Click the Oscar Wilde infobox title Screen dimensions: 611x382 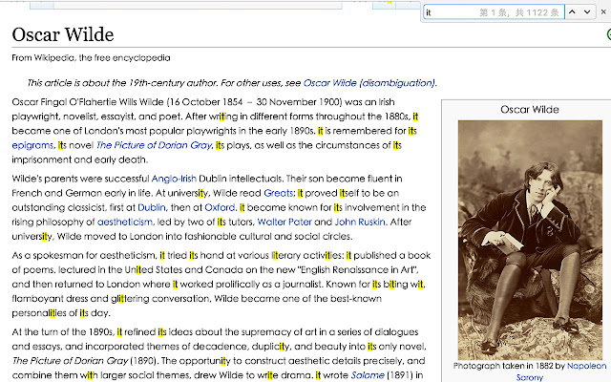(530, 109)
